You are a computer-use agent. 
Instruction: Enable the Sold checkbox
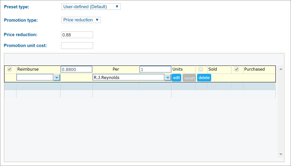click(x=201, y=69)
